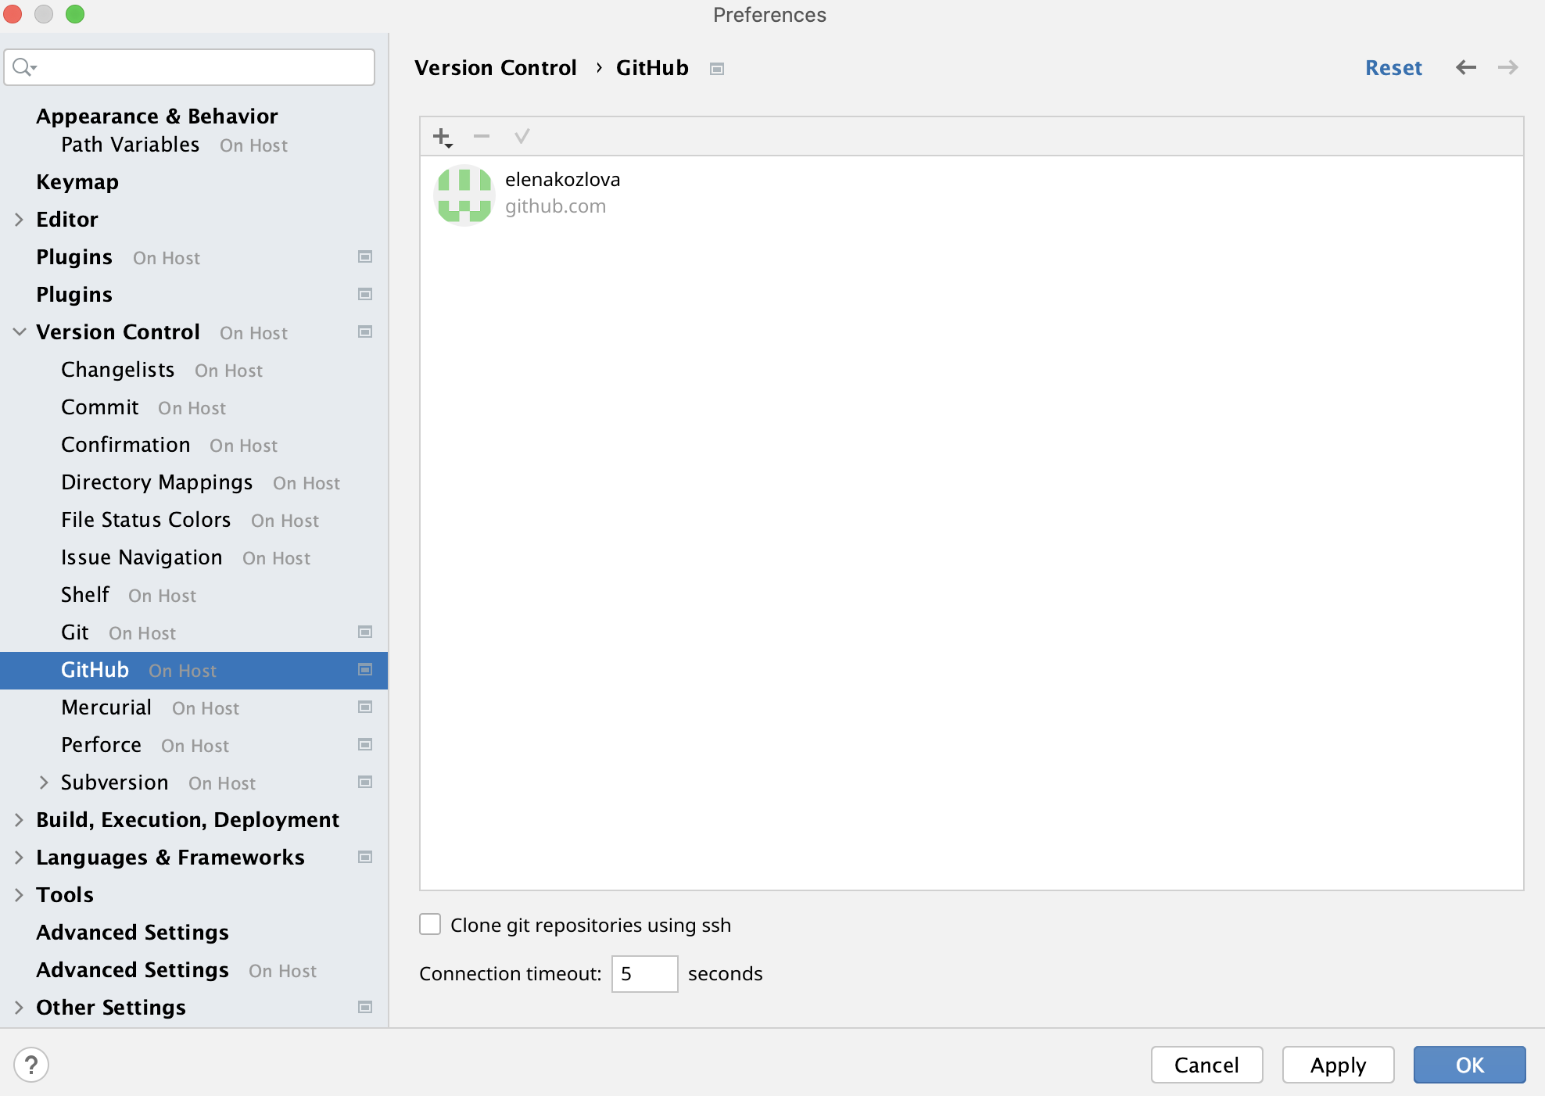The height and width of the screenshot is (1096, 1545).
Task: Add a new GitHub account with the plus icon
Action: (x=441, y=136)
